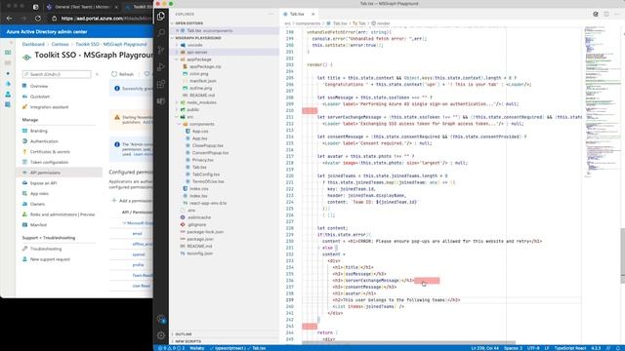Collapse the Microsoft Graph permissions group

point(124,223)
